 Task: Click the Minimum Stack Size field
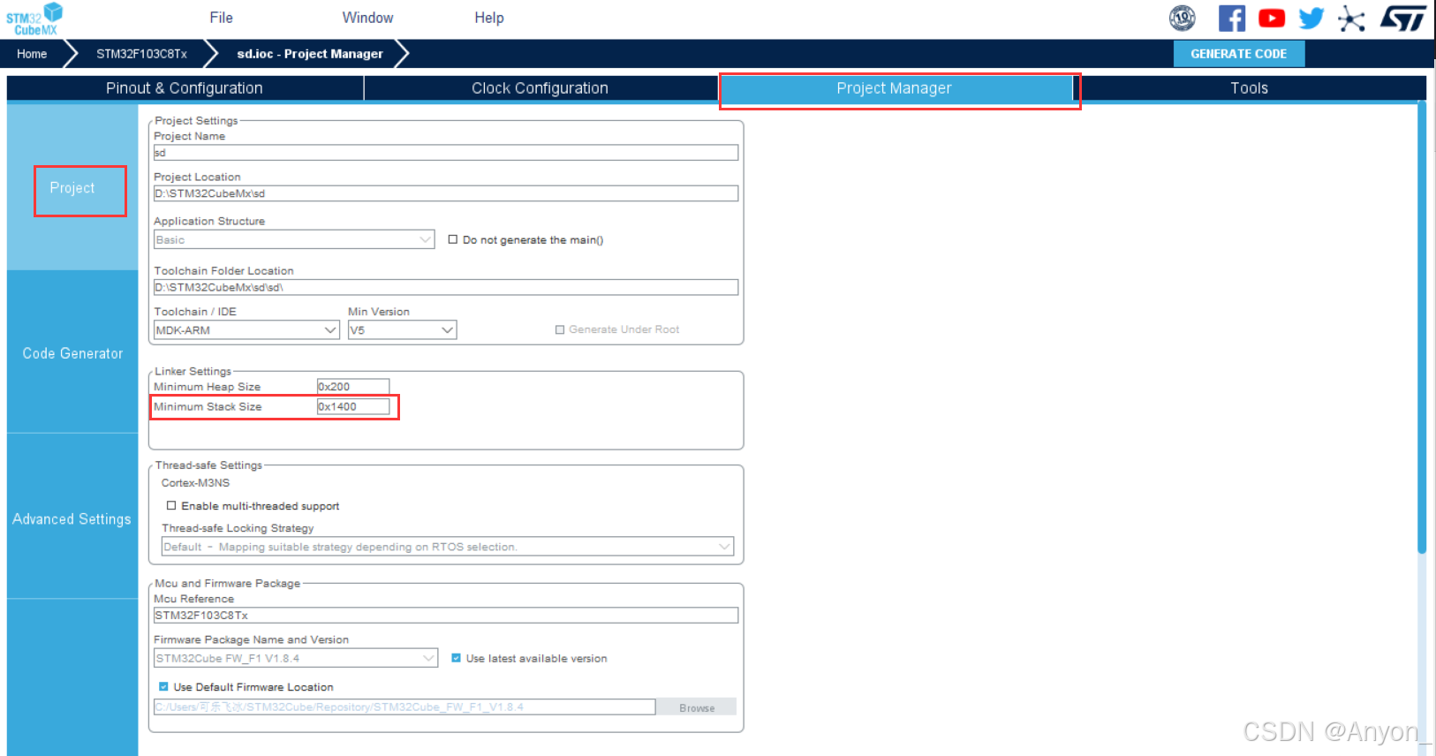pyautogui.click(x=353, y=406)
